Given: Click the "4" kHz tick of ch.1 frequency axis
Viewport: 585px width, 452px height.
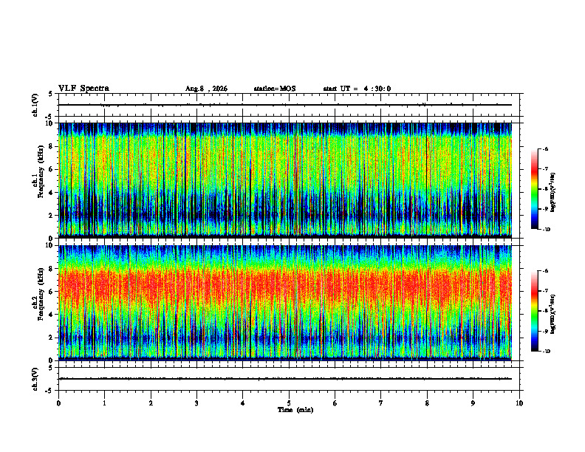Looking at the screenshot, I should [52, 193].
